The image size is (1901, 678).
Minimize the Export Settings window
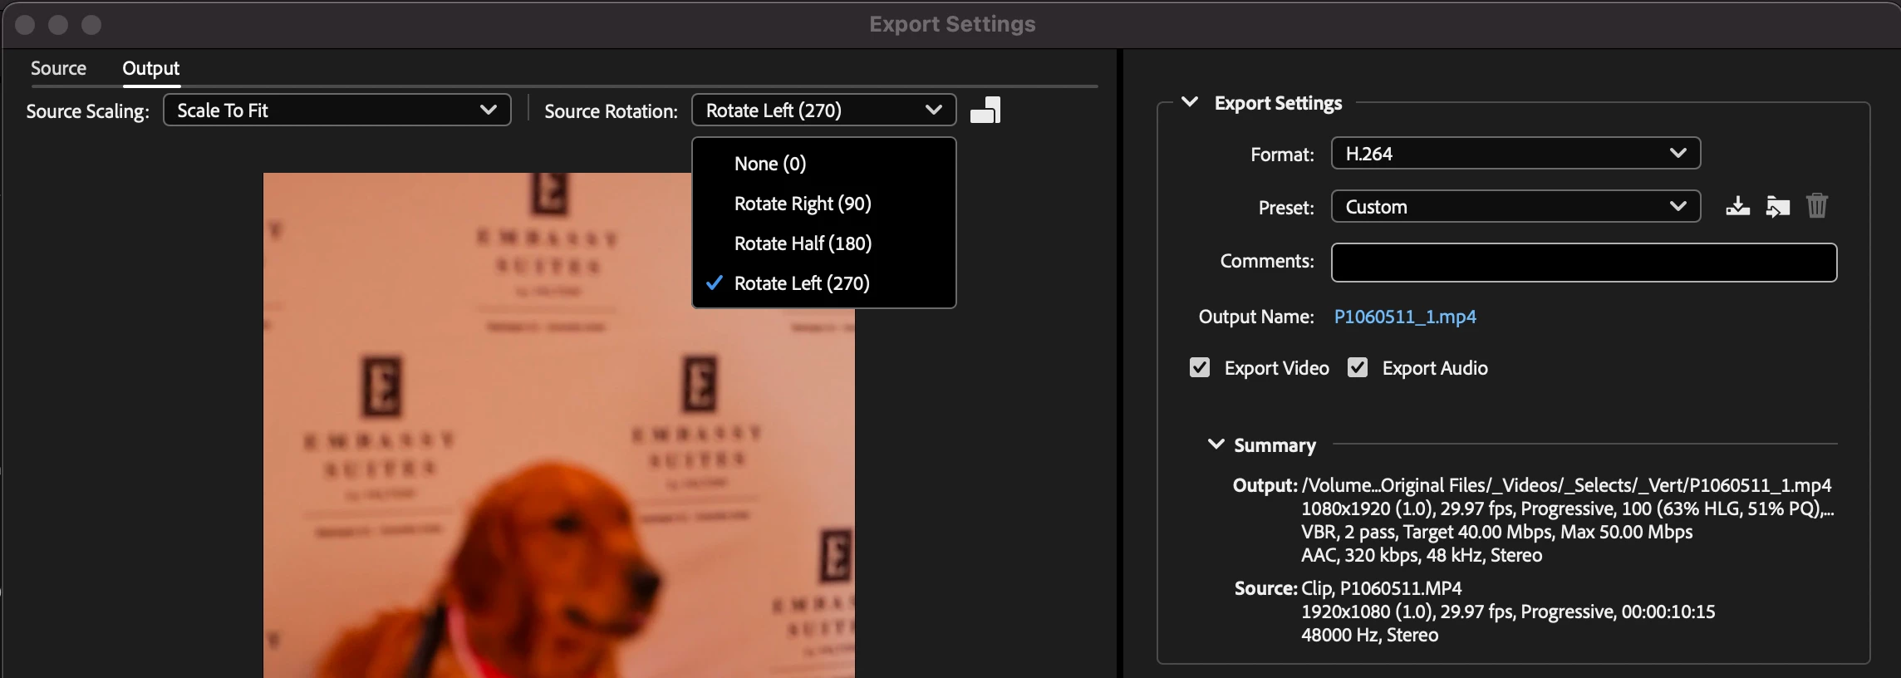click(58, 25)
